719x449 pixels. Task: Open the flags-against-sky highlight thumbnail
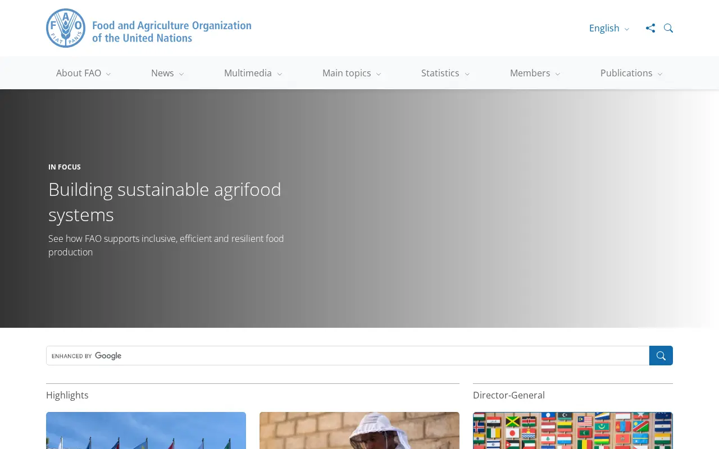pos(146,430)
